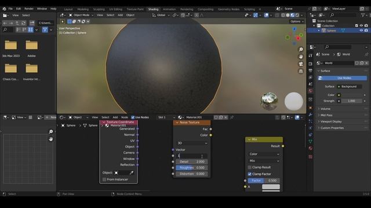Toggle Collection exclude checkbox in outliner

(x=357, y=25)
